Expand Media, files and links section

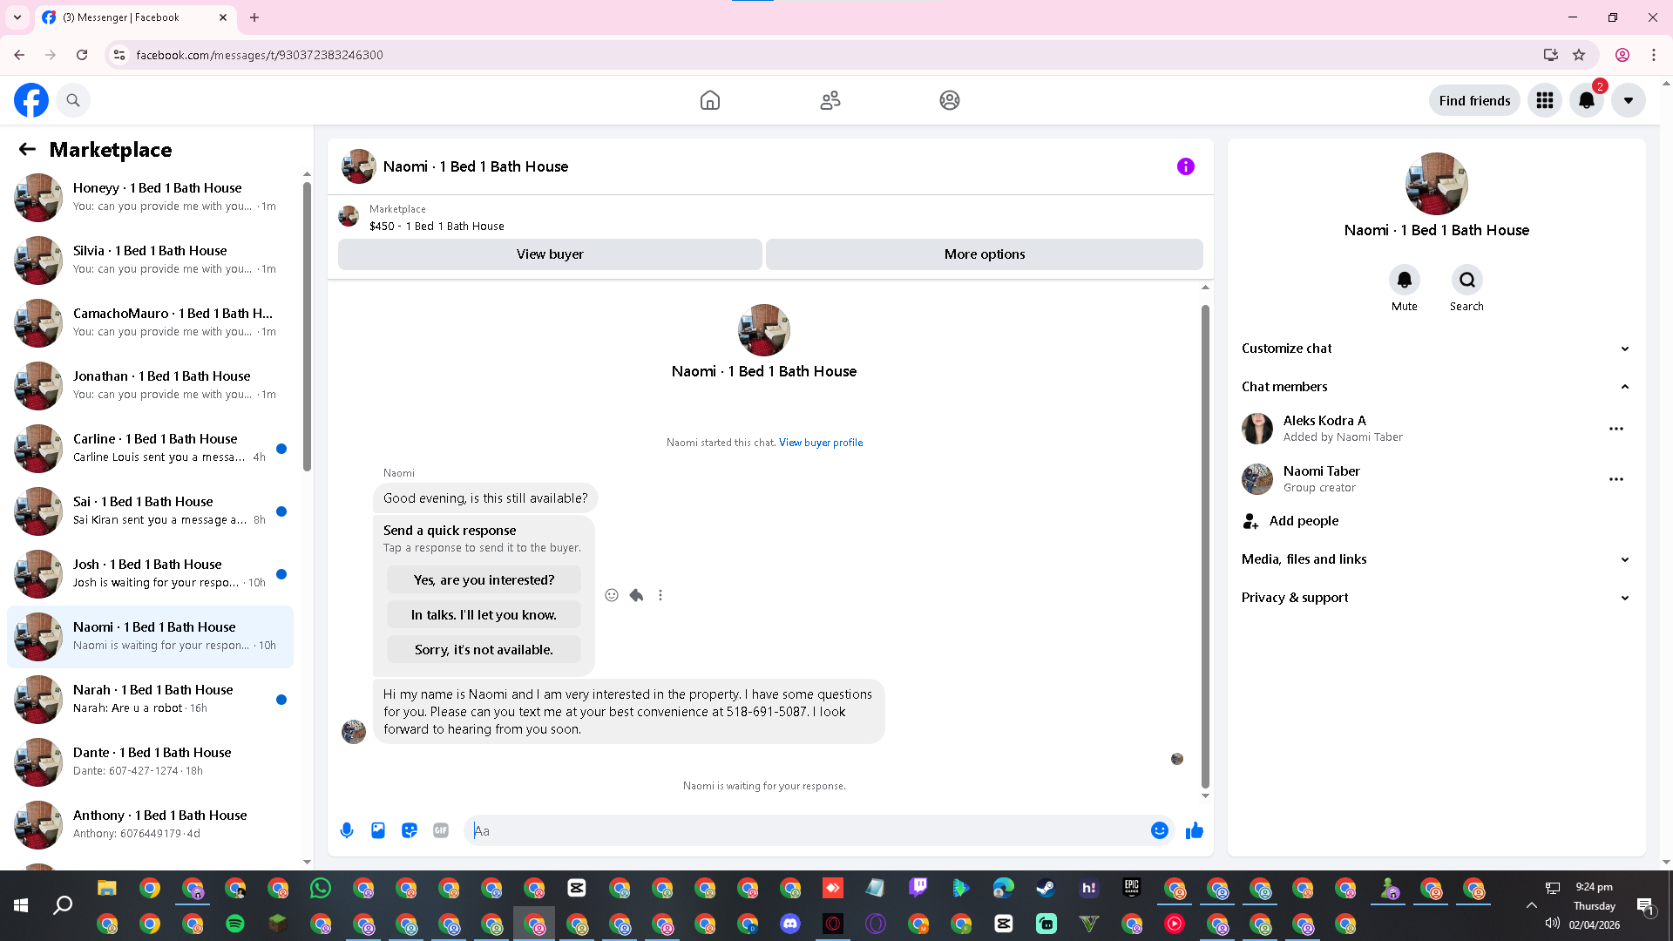[x=1436, y=559]
